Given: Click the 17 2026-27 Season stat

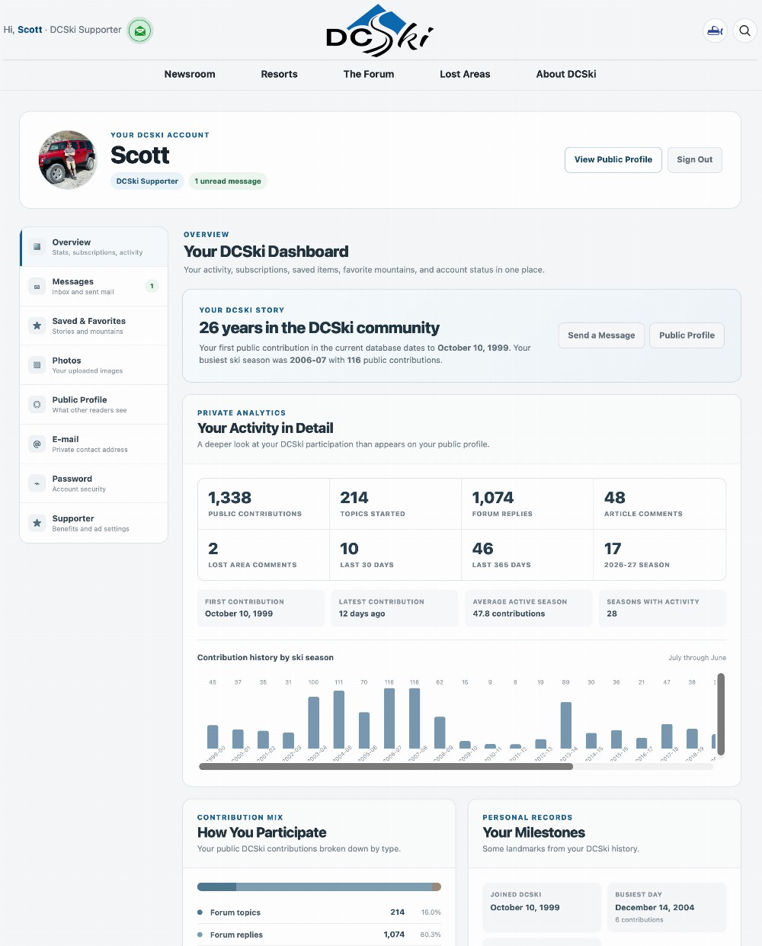Looking at the screenshot, I should 660,555.
